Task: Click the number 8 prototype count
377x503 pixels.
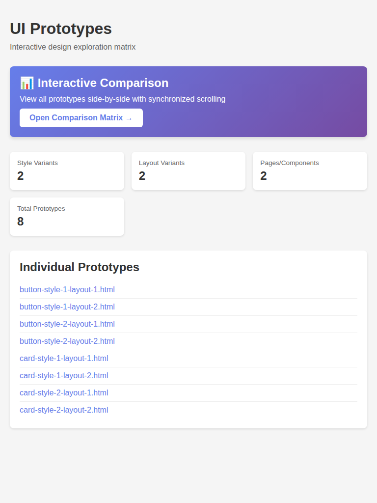Action: pos(21,222)
